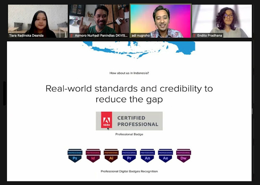Click the After Effects Ae professional badge
This screenshot has width=260, height=185.
pos(165,155)
